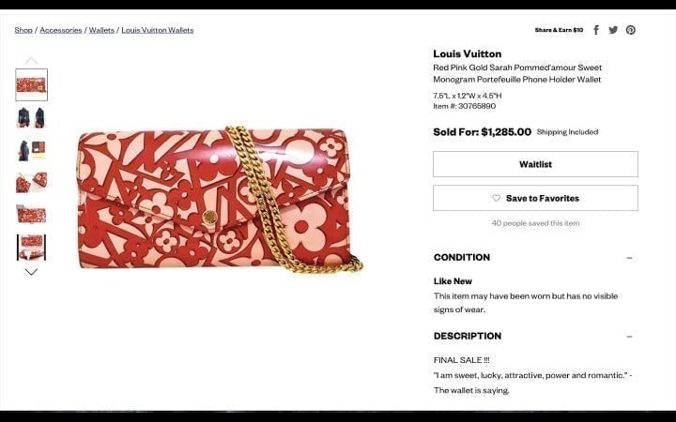Select first wallet front thumbnail

pyautogui.click(x=32, y=84)
